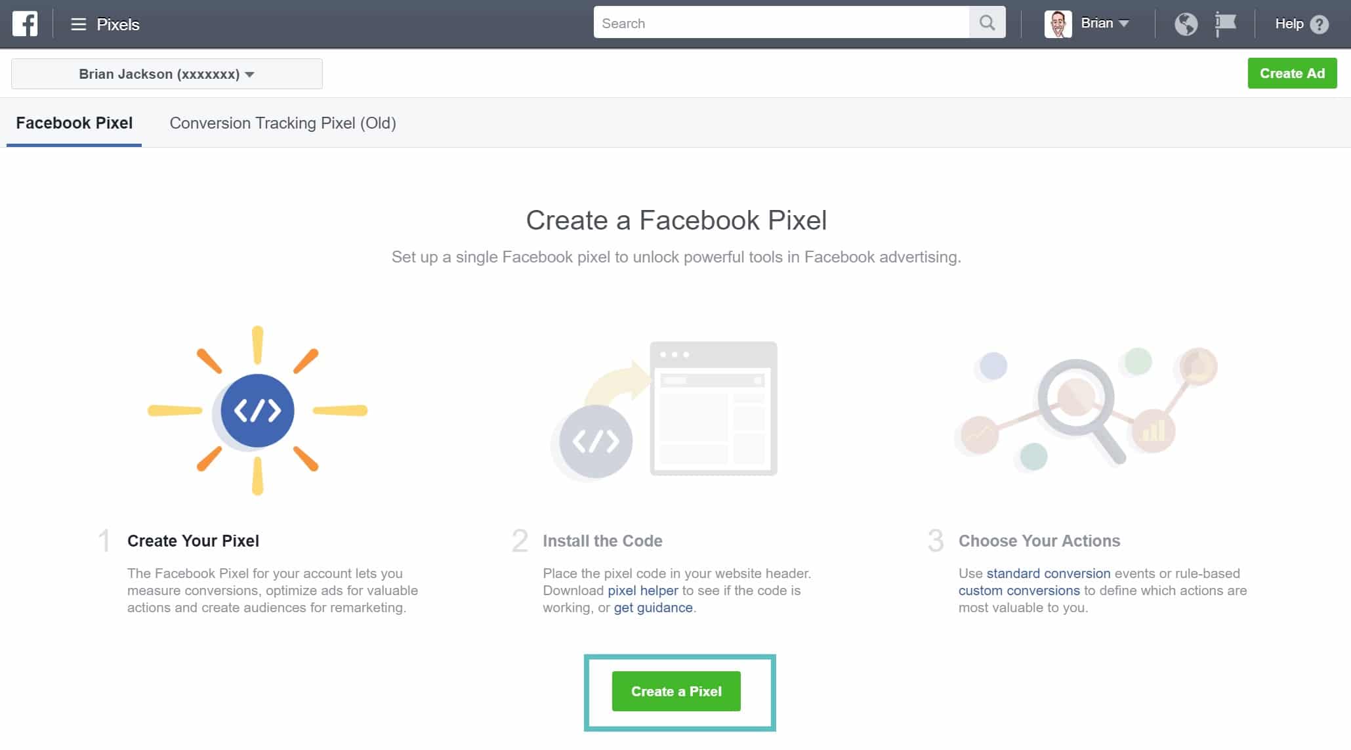Click the Facebook logo icon
This screenshot has height=750, width=1351.
tap(25, 24)
